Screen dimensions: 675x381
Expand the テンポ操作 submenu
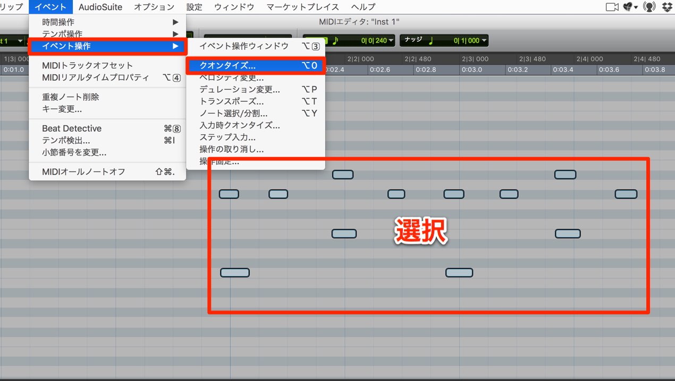[x=107, y=34]
